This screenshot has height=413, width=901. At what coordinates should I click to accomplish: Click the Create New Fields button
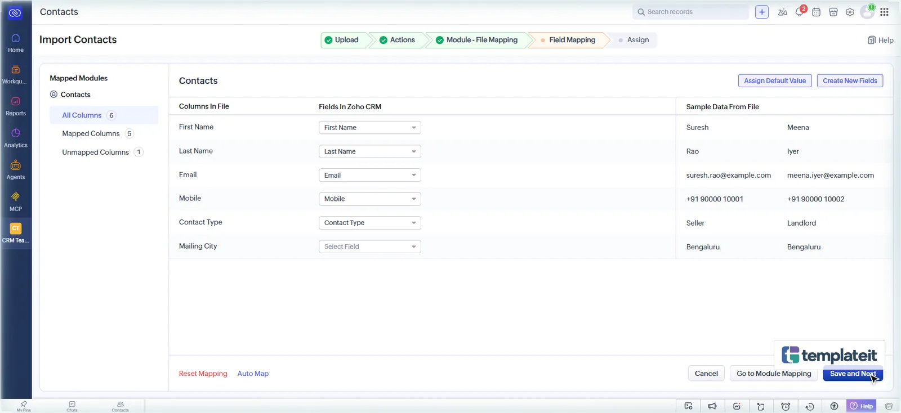pyautogui.click(x=850, y=80)
